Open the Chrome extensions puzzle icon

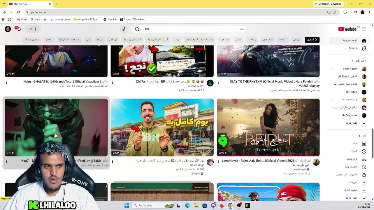[x=345, y=12]
